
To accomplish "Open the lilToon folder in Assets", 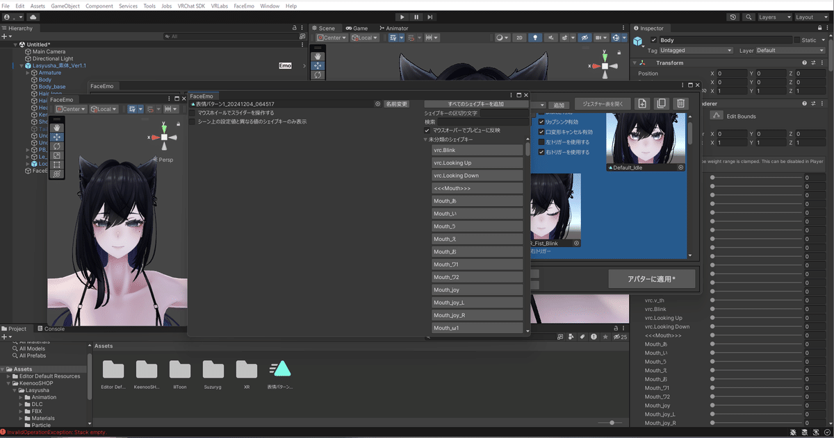I will [x=180, y=369].
